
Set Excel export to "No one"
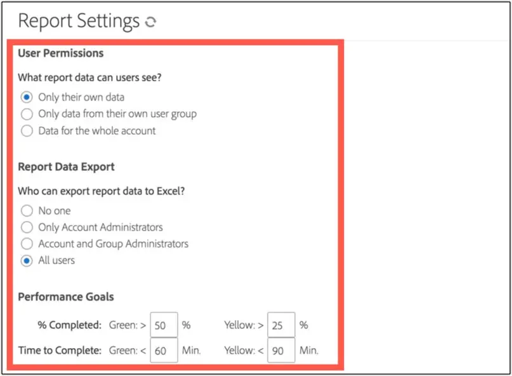(x=27, y=211)
